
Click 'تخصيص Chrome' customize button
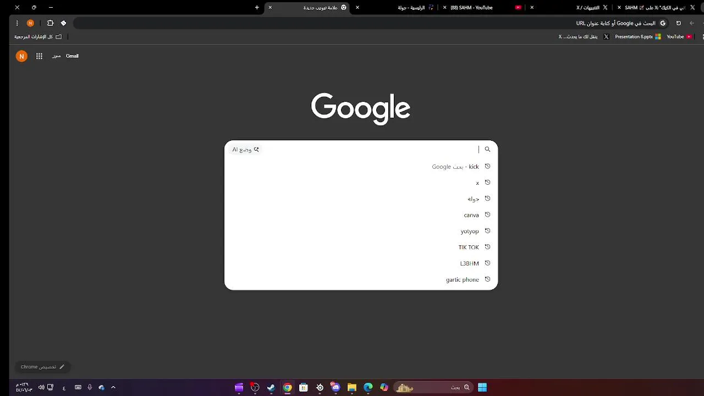click(42, 367)
